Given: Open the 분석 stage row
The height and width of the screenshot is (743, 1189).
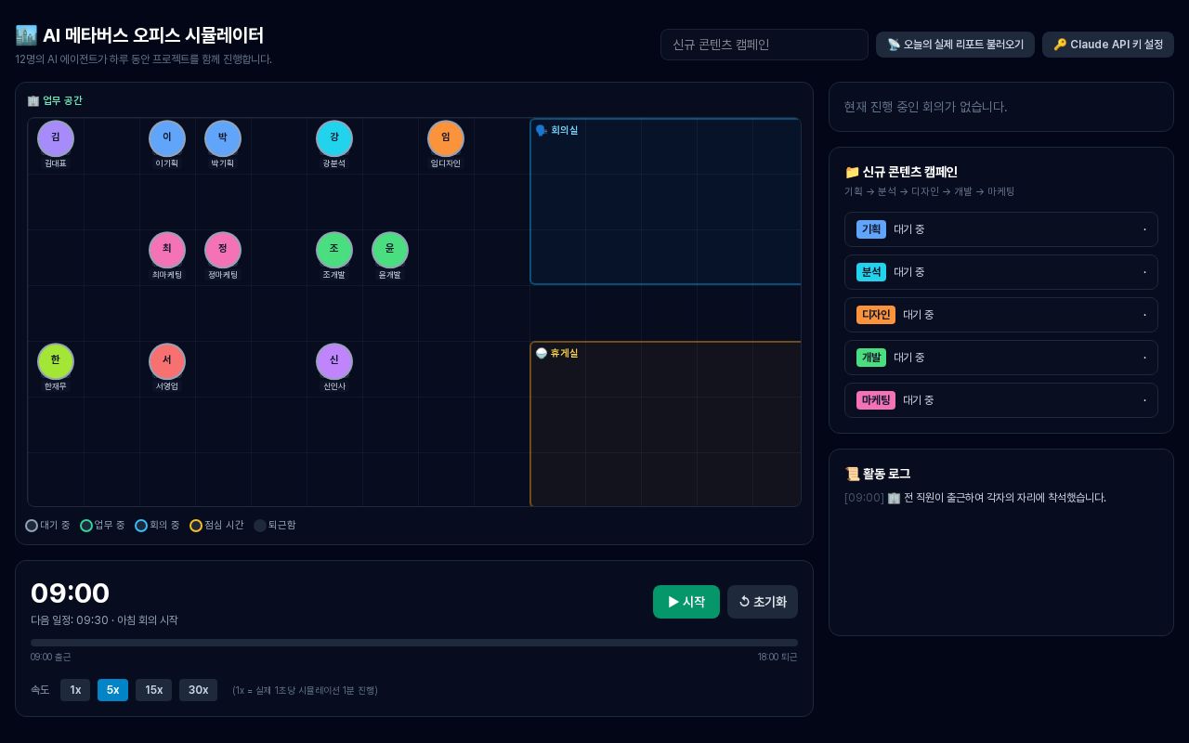Looking at the screenshot, I should [x=1001, y=272].
